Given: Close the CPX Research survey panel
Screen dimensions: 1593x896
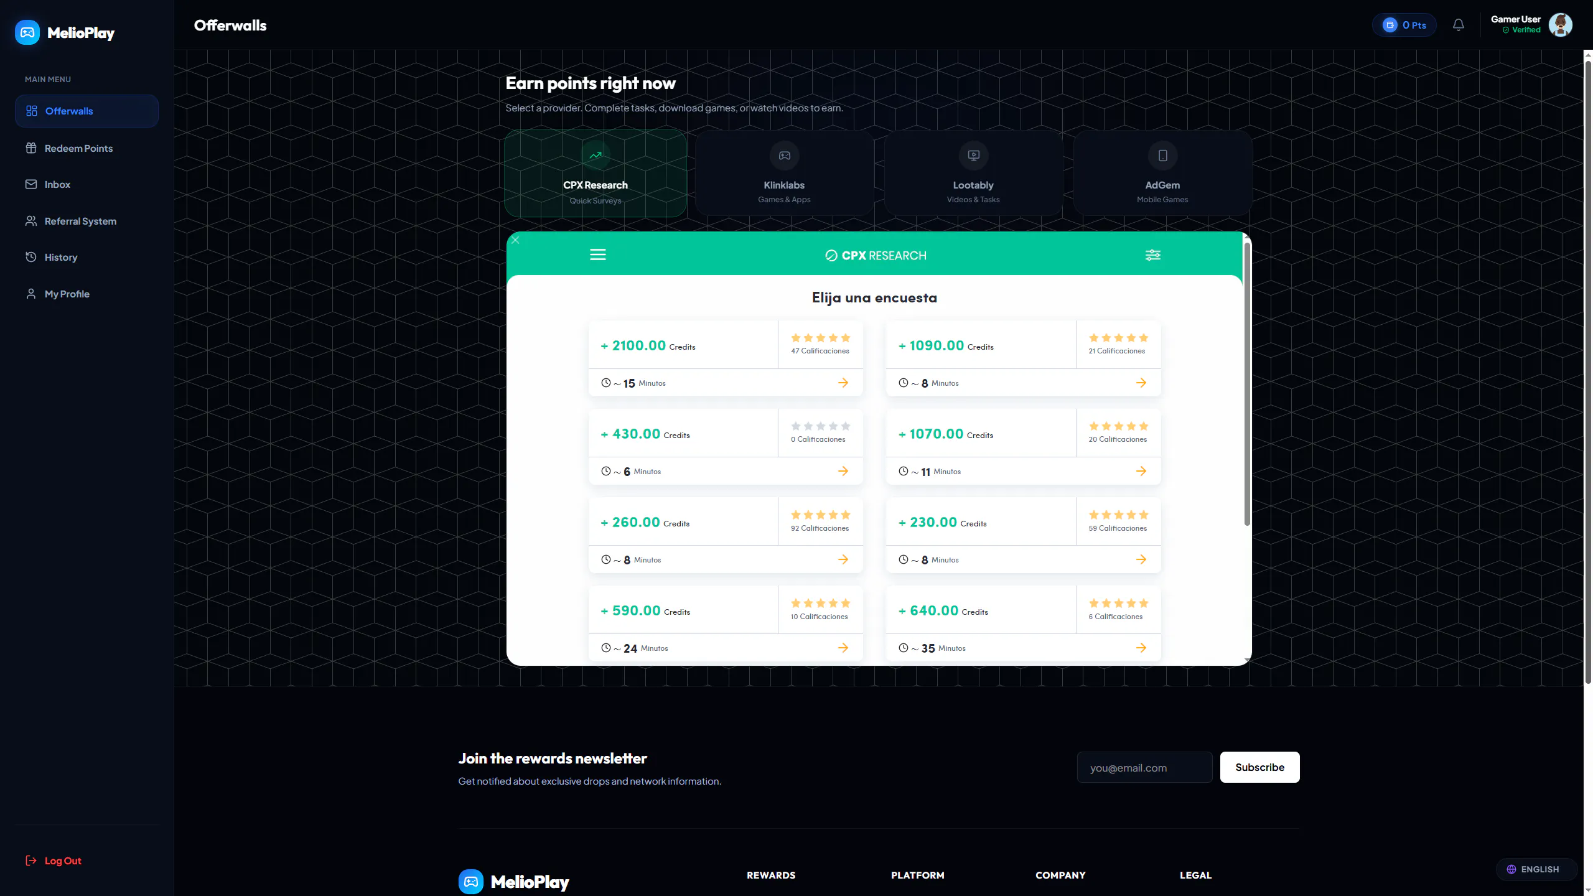Looking at the screenshot, I should [x=515, y=240].
